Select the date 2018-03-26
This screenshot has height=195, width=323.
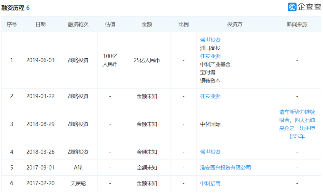[40, 152]
